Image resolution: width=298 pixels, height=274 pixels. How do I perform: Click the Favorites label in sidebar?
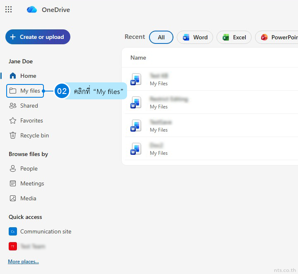tap(31, 120)
